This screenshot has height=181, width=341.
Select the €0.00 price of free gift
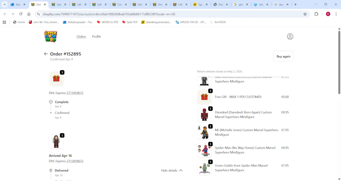click(x=285, y=97)
